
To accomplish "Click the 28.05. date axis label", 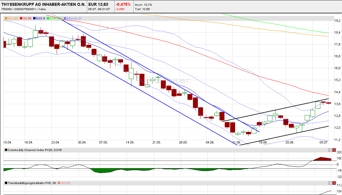I will [x=183, y=142].
